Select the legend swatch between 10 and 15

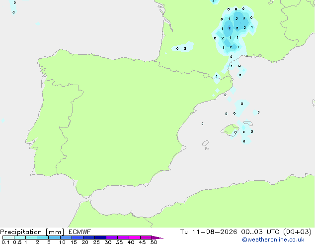tap(66, 238)
